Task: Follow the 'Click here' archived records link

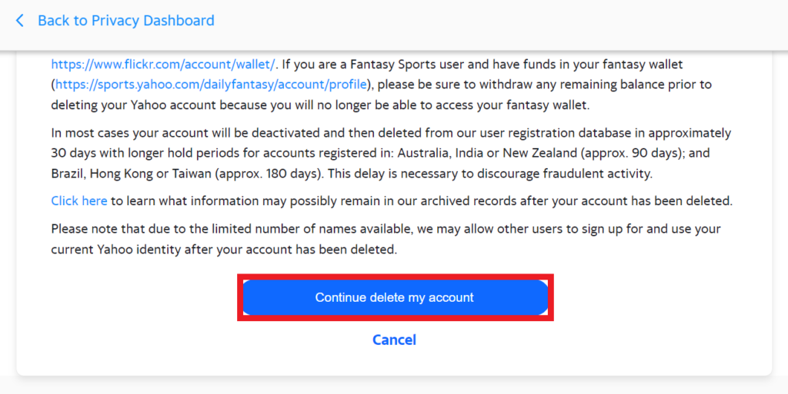Action: (x=79, y=201)
